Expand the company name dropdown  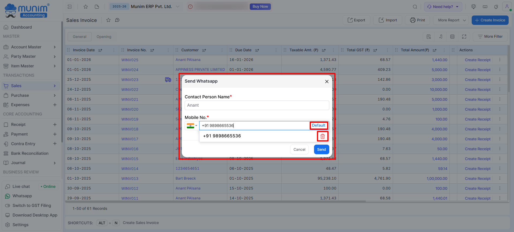click(177, 7)
